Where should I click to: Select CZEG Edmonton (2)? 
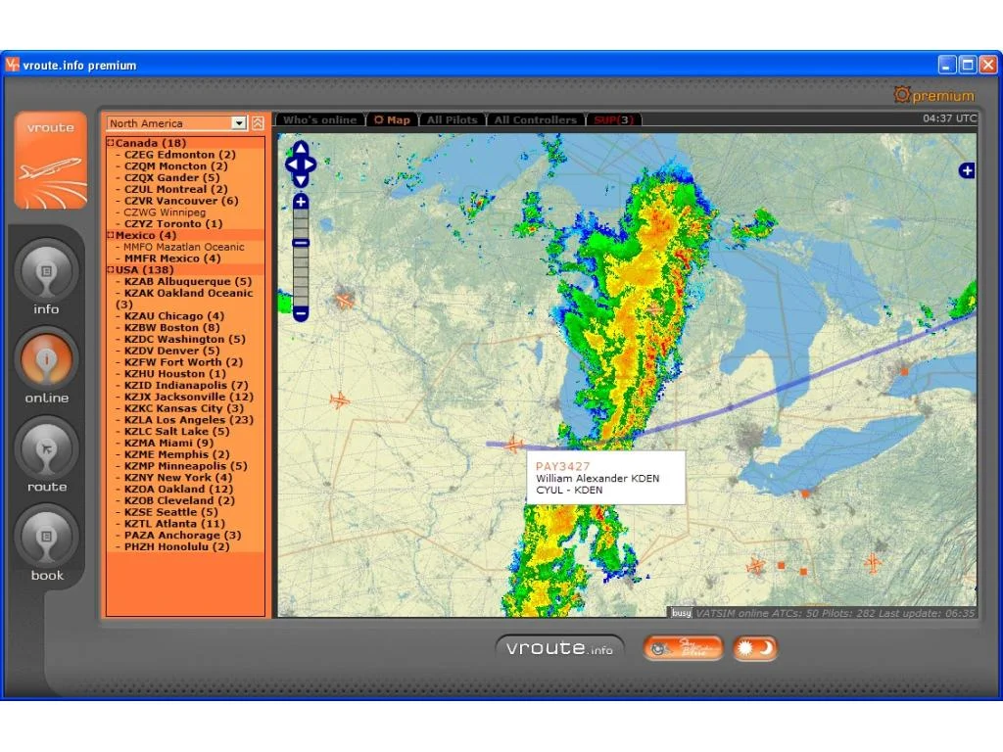point(180,155)
